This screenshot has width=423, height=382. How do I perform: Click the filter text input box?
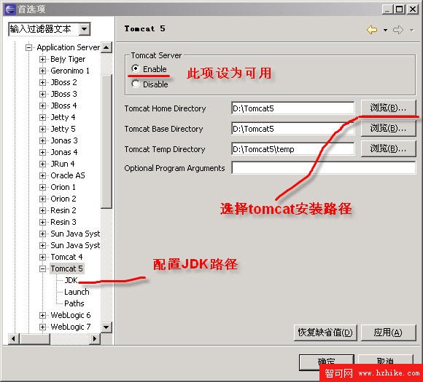tap(44, 29)
